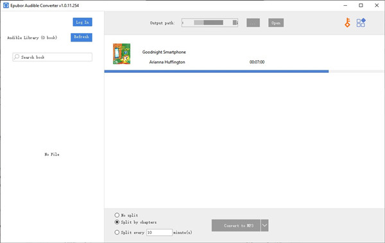Maximize the Epubor window
The width and height of the screenshot is (385, 243).
pos(361,5)
